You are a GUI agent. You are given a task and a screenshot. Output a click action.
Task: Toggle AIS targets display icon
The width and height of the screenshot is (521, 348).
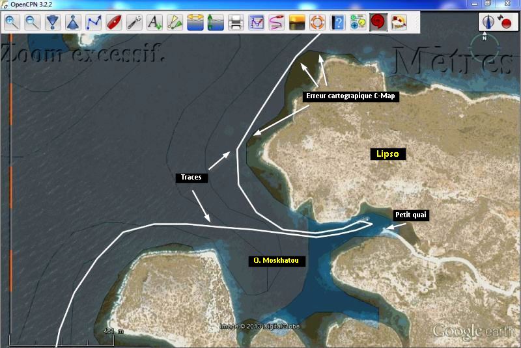click(x=174, y=23)
